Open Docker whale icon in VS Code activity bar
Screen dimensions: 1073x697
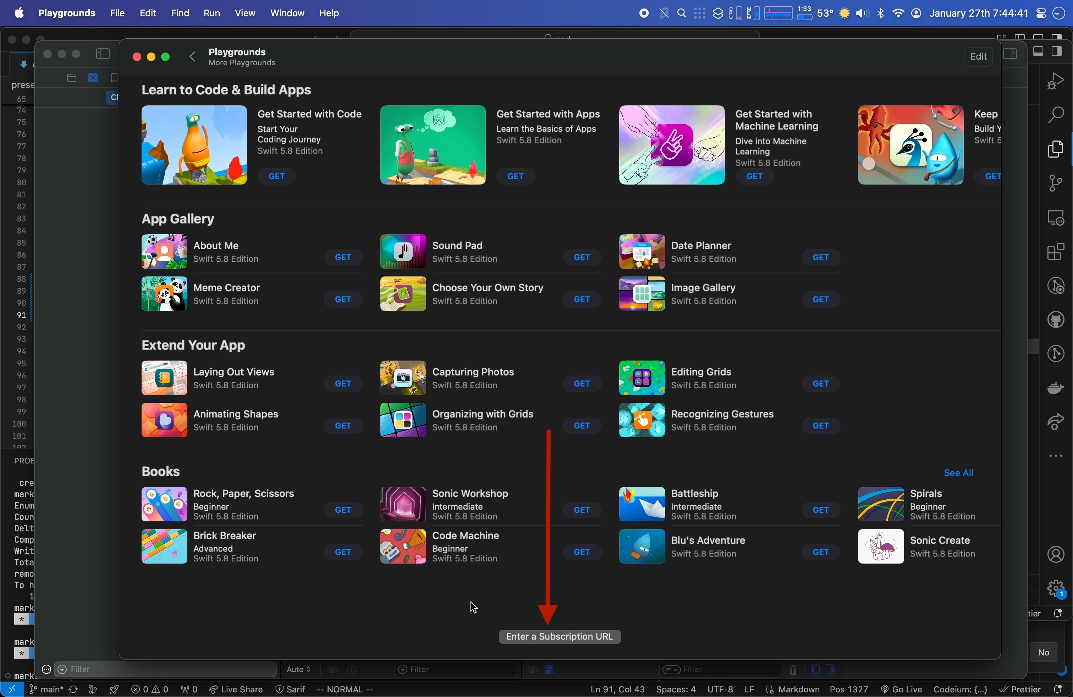pyautogui.click(x=1056, y=388)
